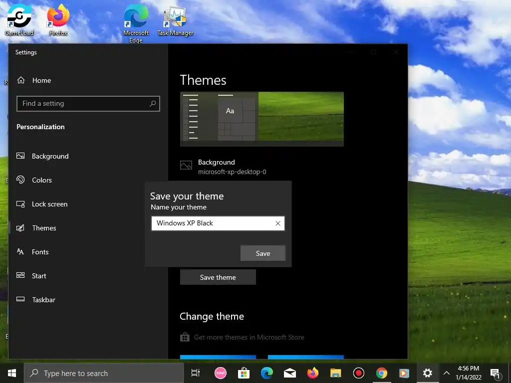Click the search magnifier in Find a setting
Image resolution: width=511 pixels, height=383 pixels.
153,104
